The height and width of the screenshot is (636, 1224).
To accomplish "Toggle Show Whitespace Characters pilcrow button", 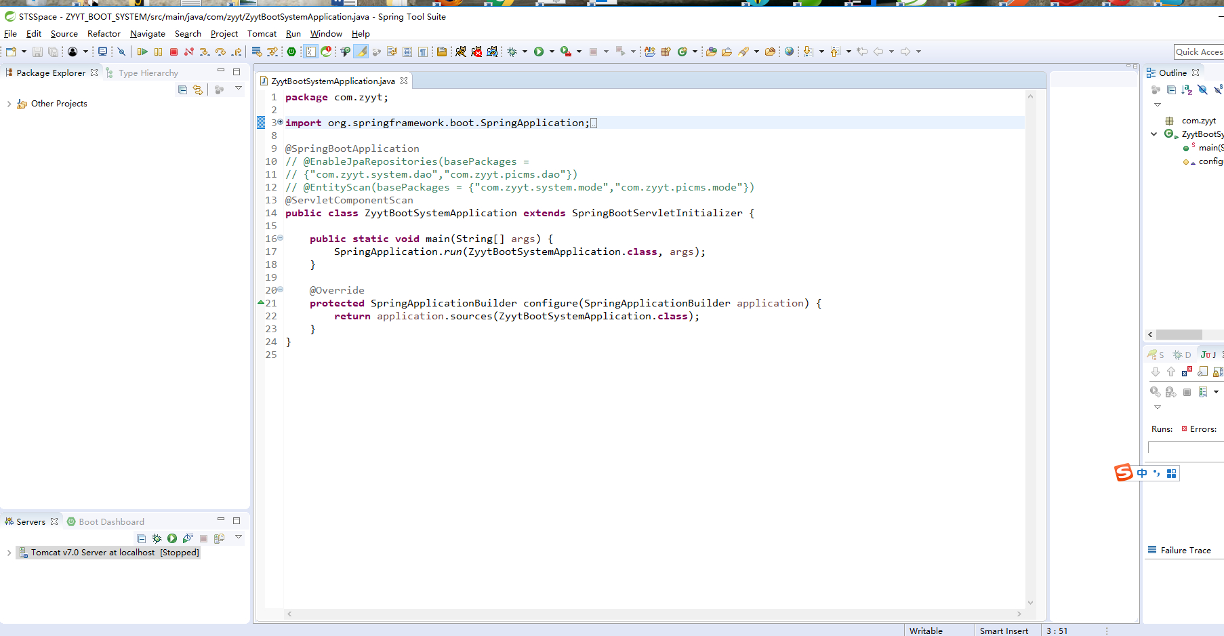I will click(423, 52).
